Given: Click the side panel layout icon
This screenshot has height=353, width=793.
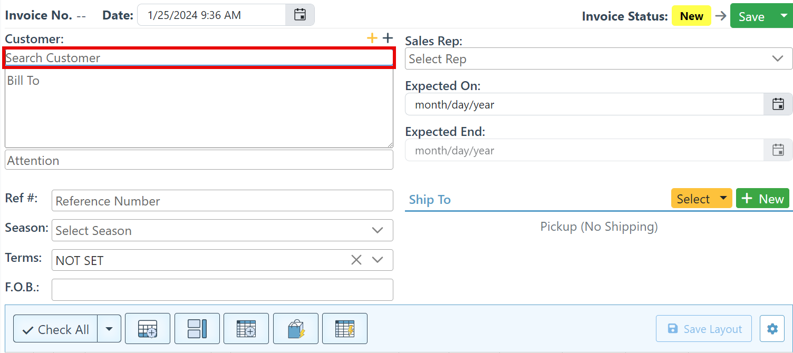Looking at the screenshot, I should 197,329.
